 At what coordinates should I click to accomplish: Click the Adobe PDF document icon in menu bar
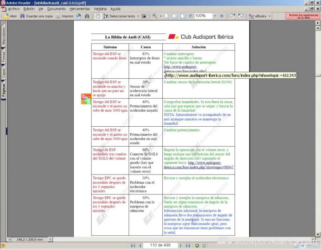pyautogui.click(x=3, y=9)
